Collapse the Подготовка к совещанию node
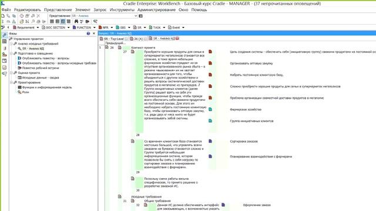Screen dimensions: 376x211 point(11,53)
